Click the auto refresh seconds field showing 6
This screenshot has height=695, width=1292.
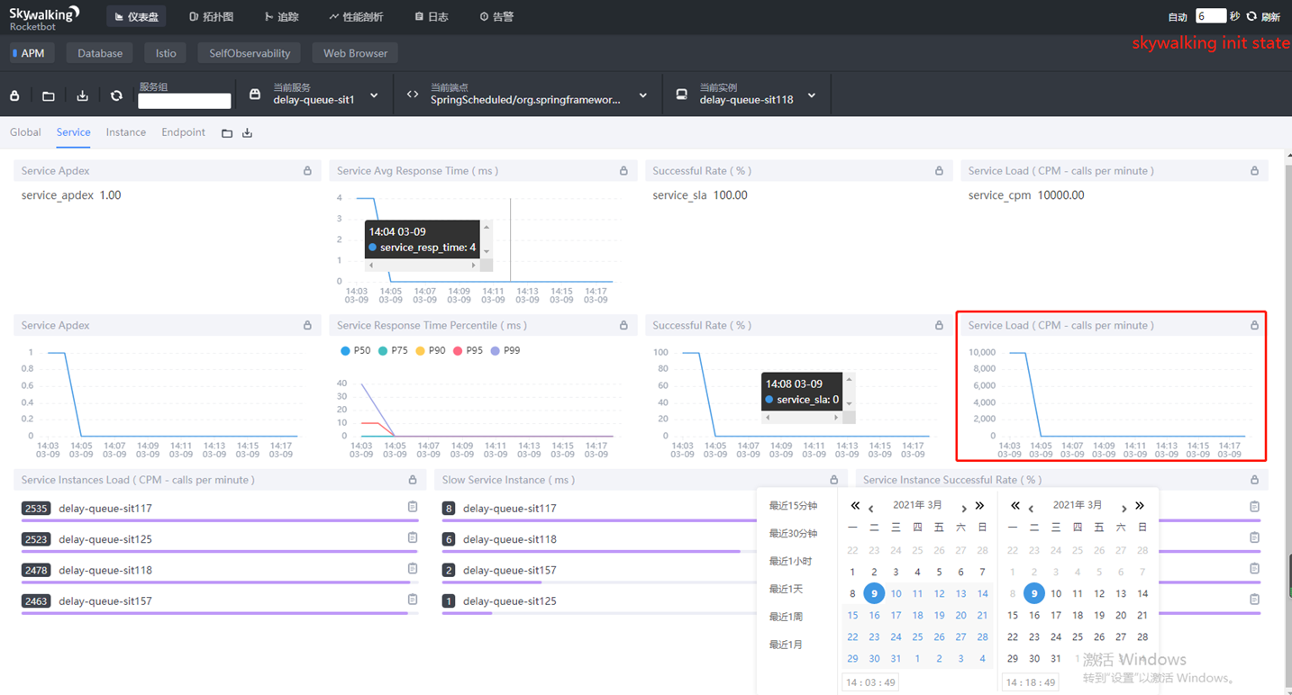(x=1211, y=16)
